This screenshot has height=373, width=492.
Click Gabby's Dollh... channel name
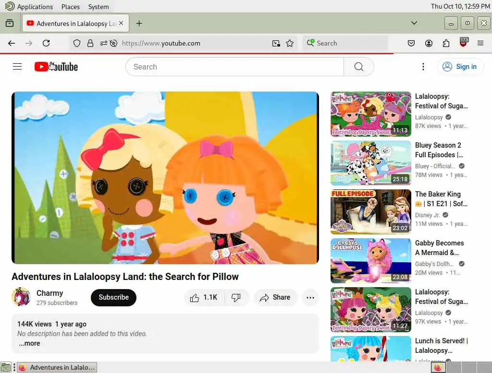pyautogui.click(x=434, y=264)
